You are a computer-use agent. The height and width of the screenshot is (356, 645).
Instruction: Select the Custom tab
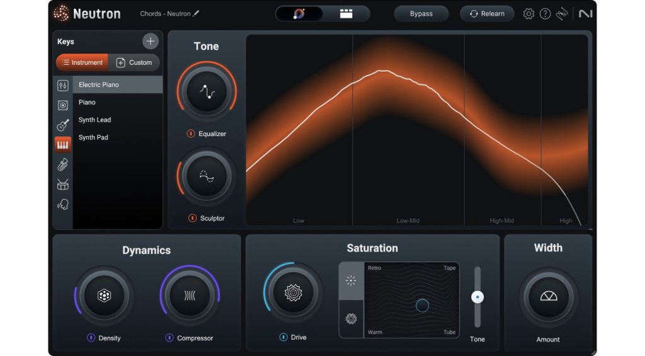tap(134, 62)
